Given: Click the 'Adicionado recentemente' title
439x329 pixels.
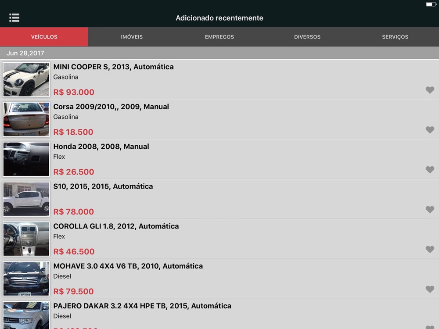Looking at the screenshot, I should (219, 18).
